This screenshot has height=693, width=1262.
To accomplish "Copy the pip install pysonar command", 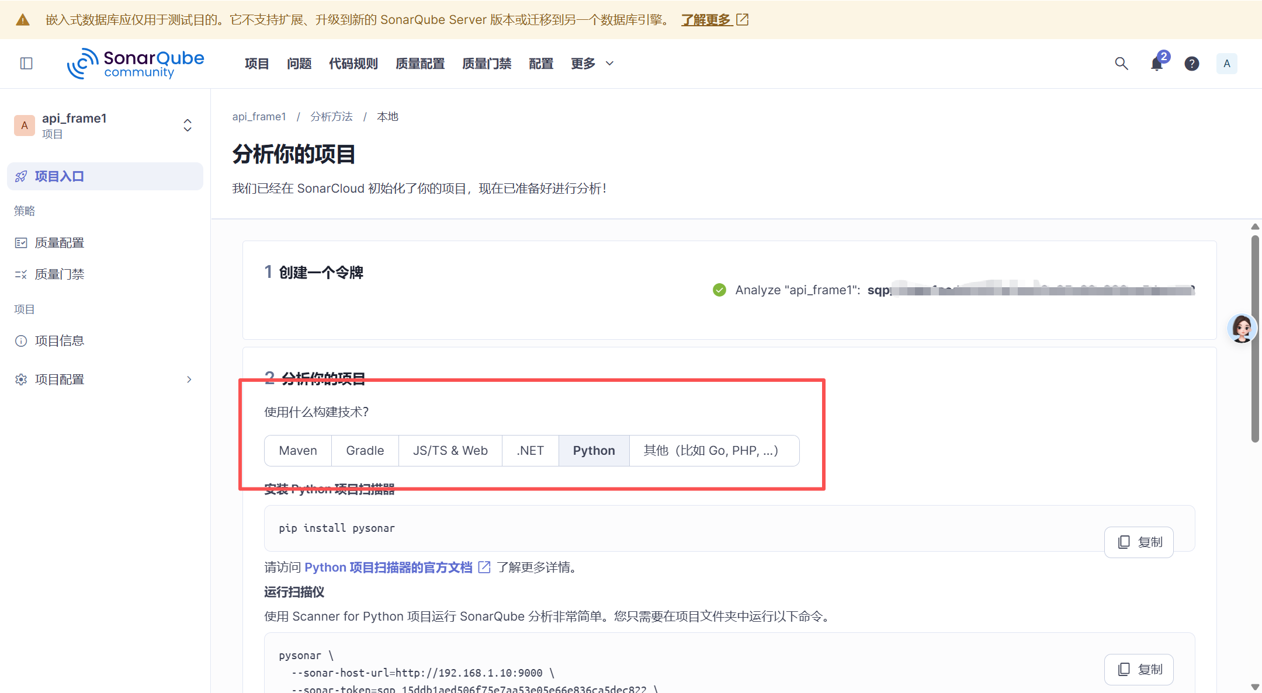I will point(1139,542).
